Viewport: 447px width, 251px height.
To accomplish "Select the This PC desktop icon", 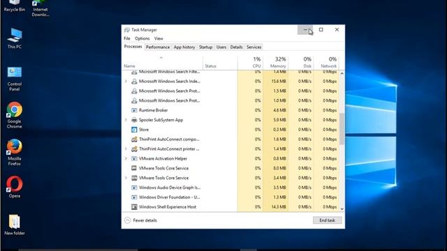I will (x=15, y=38).
